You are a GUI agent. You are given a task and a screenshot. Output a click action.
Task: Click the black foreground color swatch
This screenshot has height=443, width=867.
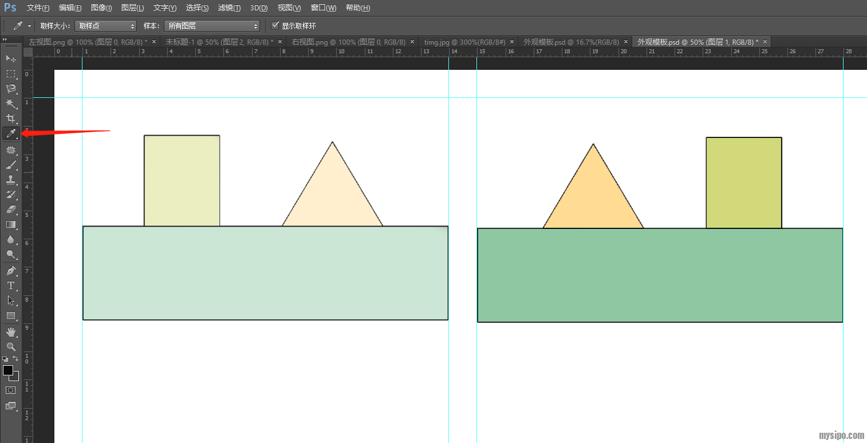tap(7, 370)
